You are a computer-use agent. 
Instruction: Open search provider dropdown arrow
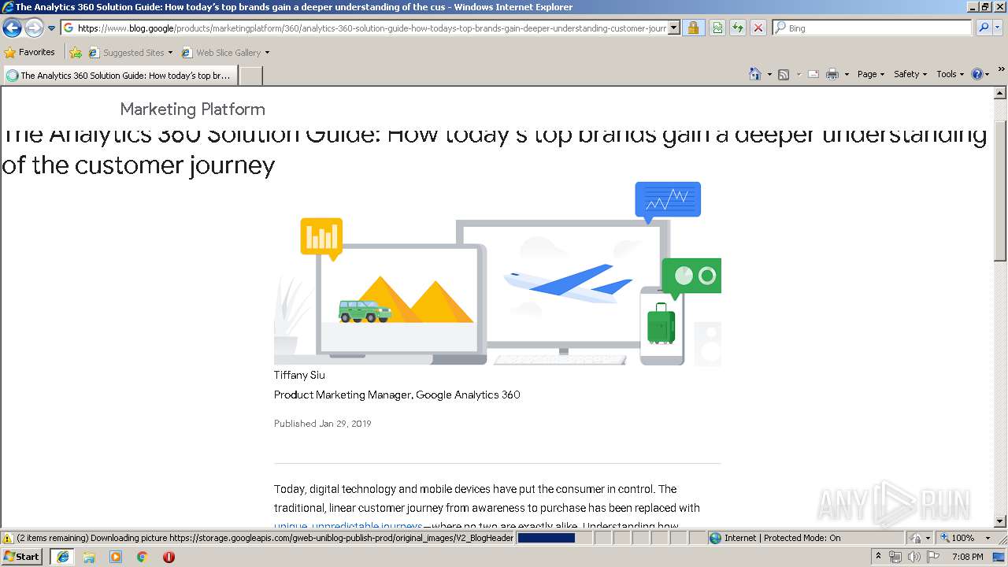998,28
